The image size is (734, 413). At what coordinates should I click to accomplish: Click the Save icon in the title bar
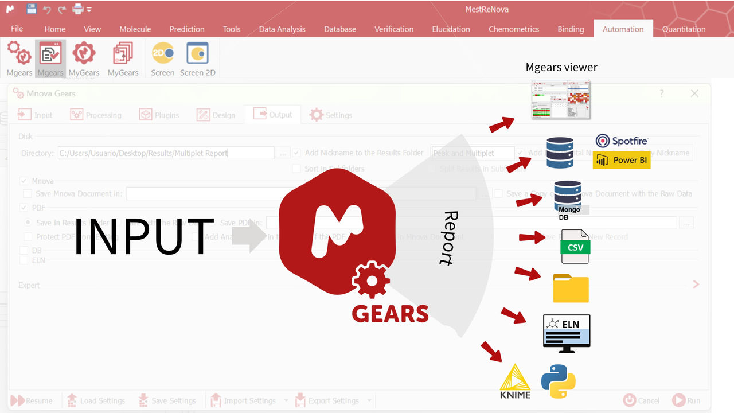point(32,9)
